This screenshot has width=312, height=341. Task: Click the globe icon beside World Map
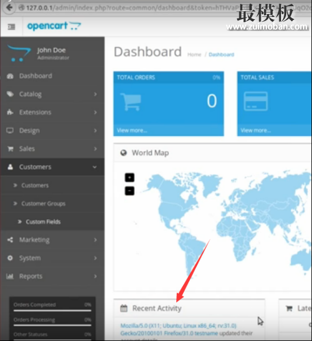tap(124, 153)
